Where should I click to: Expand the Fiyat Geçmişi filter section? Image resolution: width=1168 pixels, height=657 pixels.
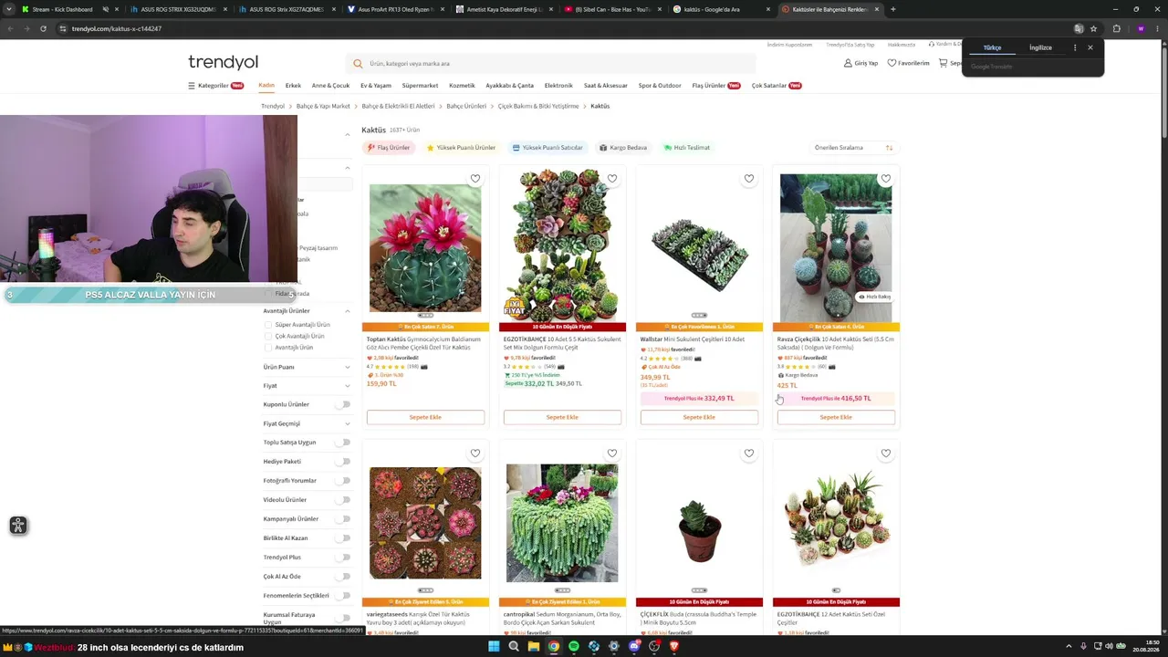[x=348, y=423]
